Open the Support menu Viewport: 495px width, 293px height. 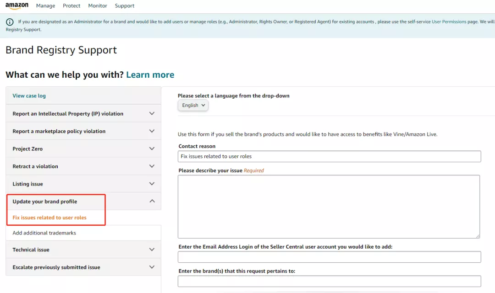(125, 6)
